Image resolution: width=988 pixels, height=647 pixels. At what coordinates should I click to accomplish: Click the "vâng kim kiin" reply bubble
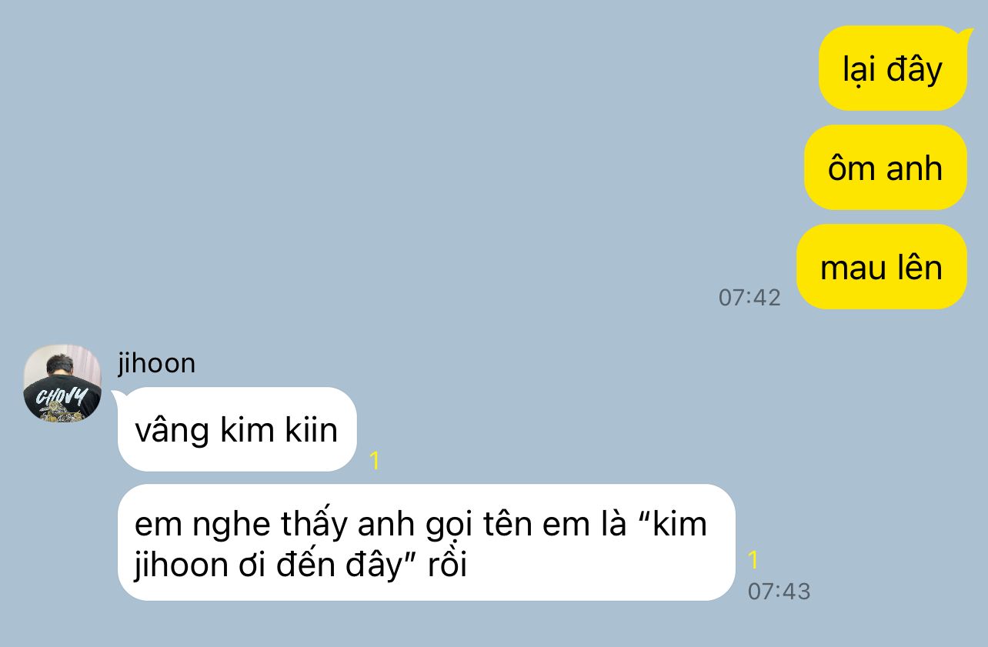(x=237, y=429)
